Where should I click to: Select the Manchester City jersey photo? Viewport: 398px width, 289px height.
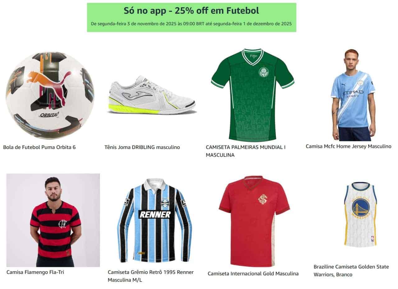[354, 95]
